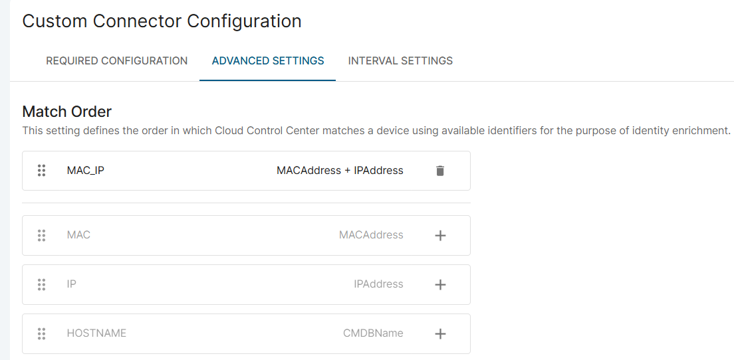Click the IPAddress field value
This screenshot has width=734, height=360.
378,284
